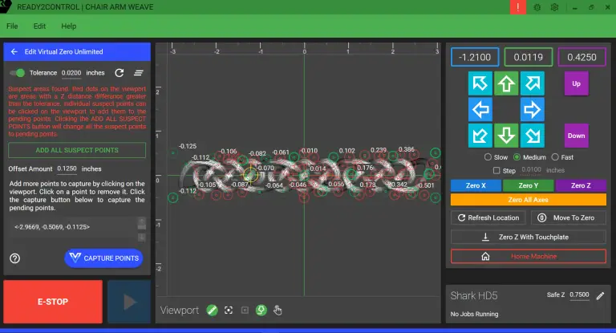The height and width of the screenshot is (333, 616).
Task: Click the pencil icon beside Safe Z
Action: pyautogui.click(x=602, y=295)
